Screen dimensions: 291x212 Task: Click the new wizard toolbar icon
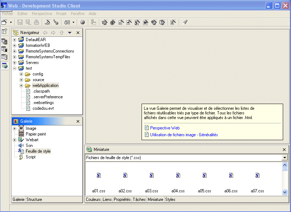[x=4, y=22]
